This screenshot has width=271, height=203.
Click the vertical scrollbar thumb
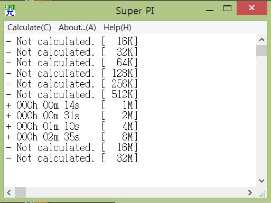[x=261, y=51]
